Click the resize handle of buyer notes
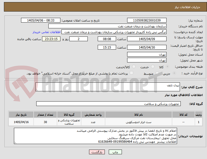 point(15,143)
